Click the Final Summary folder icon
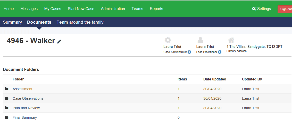 coord(7,117)
